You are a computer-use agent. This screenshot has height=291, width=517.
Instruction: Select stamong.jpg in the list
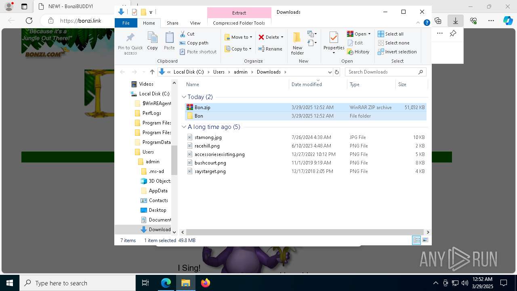305,137
